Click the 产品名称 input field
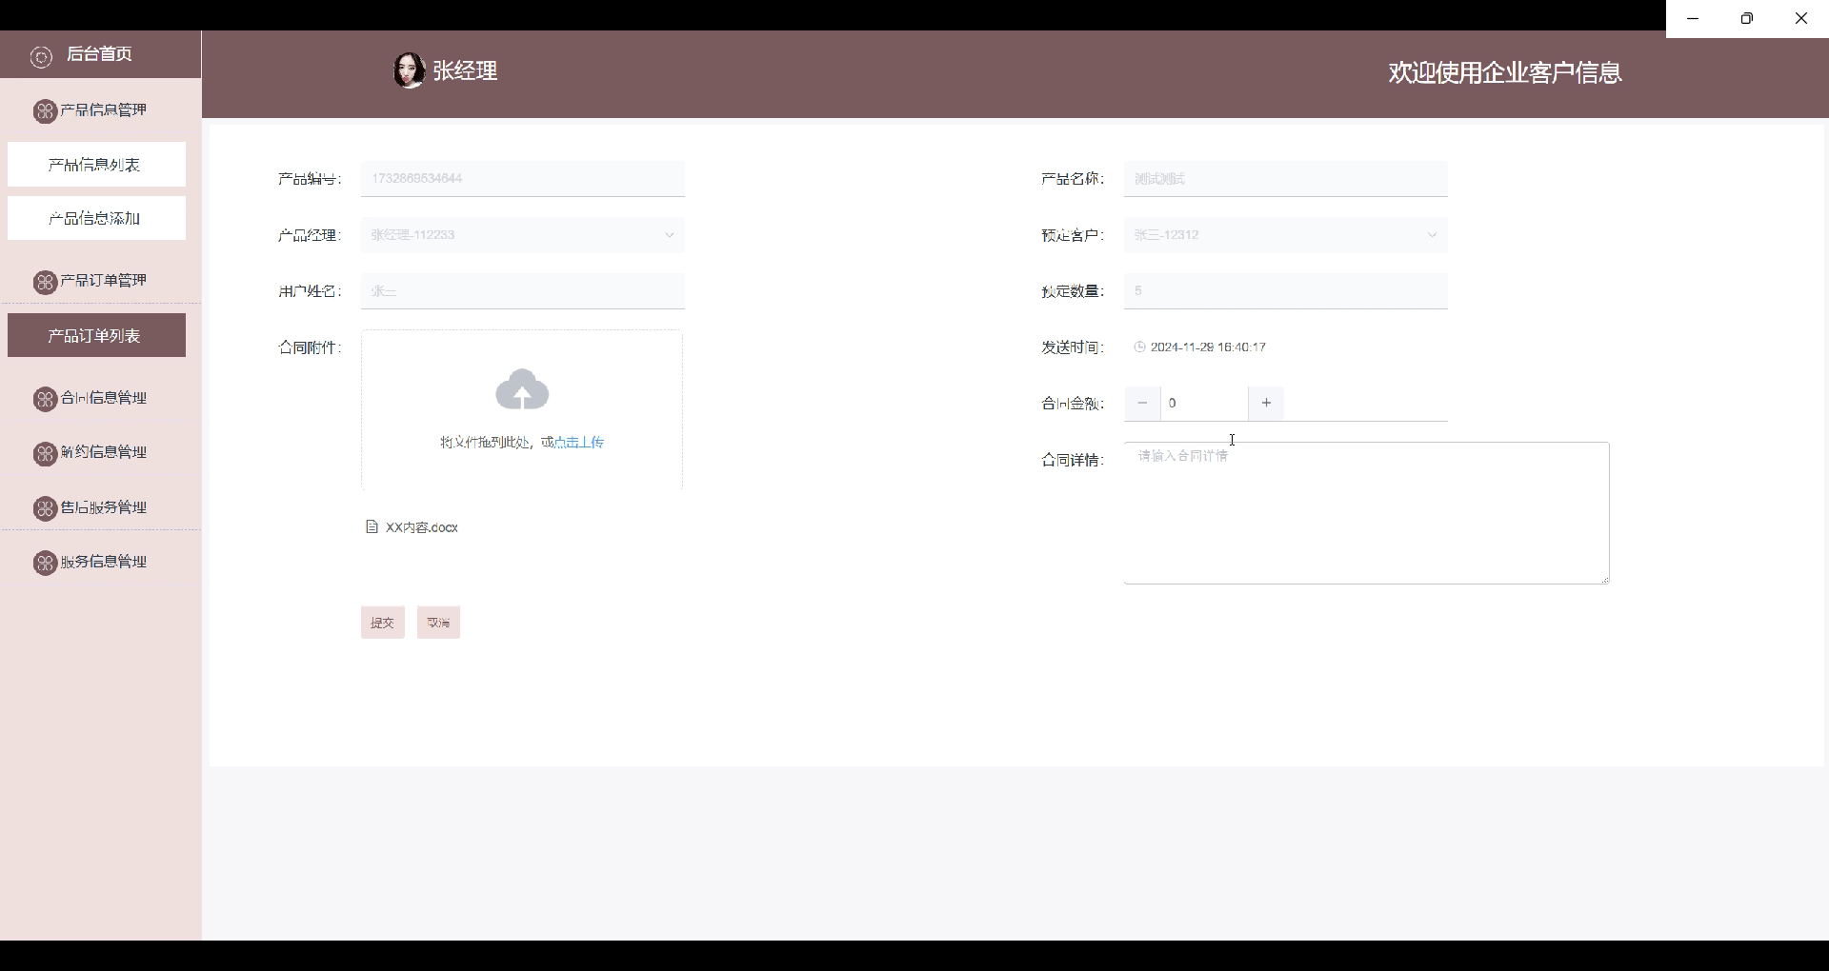 [1286, 179]
